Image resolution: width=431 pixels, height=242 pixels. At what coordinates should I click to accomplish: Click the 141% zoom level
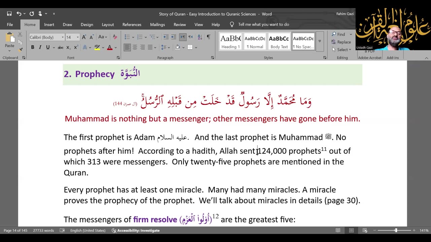(x=424, y=230)
